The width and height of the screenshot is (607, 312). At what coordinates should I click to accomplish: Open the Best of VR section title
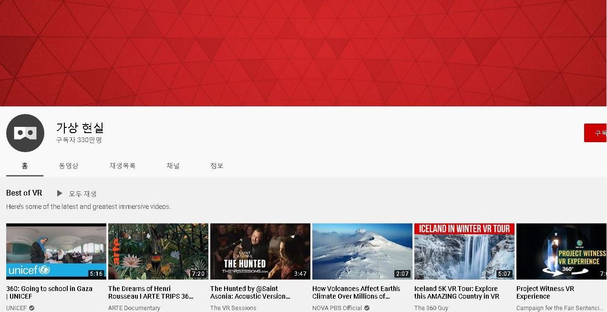(24, 193)
